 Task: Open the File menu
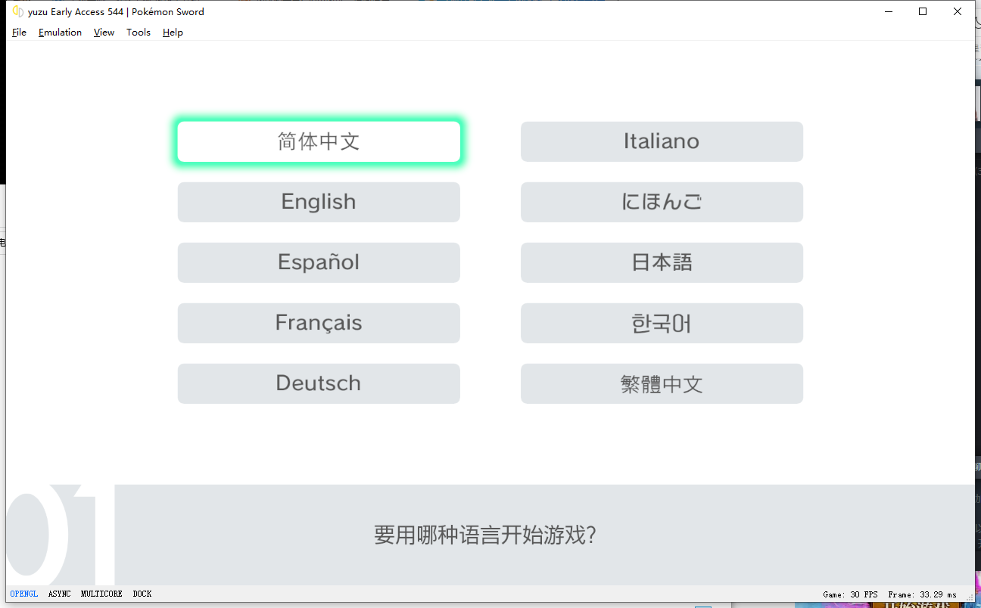pyautogui.click(x=19, y=33)
